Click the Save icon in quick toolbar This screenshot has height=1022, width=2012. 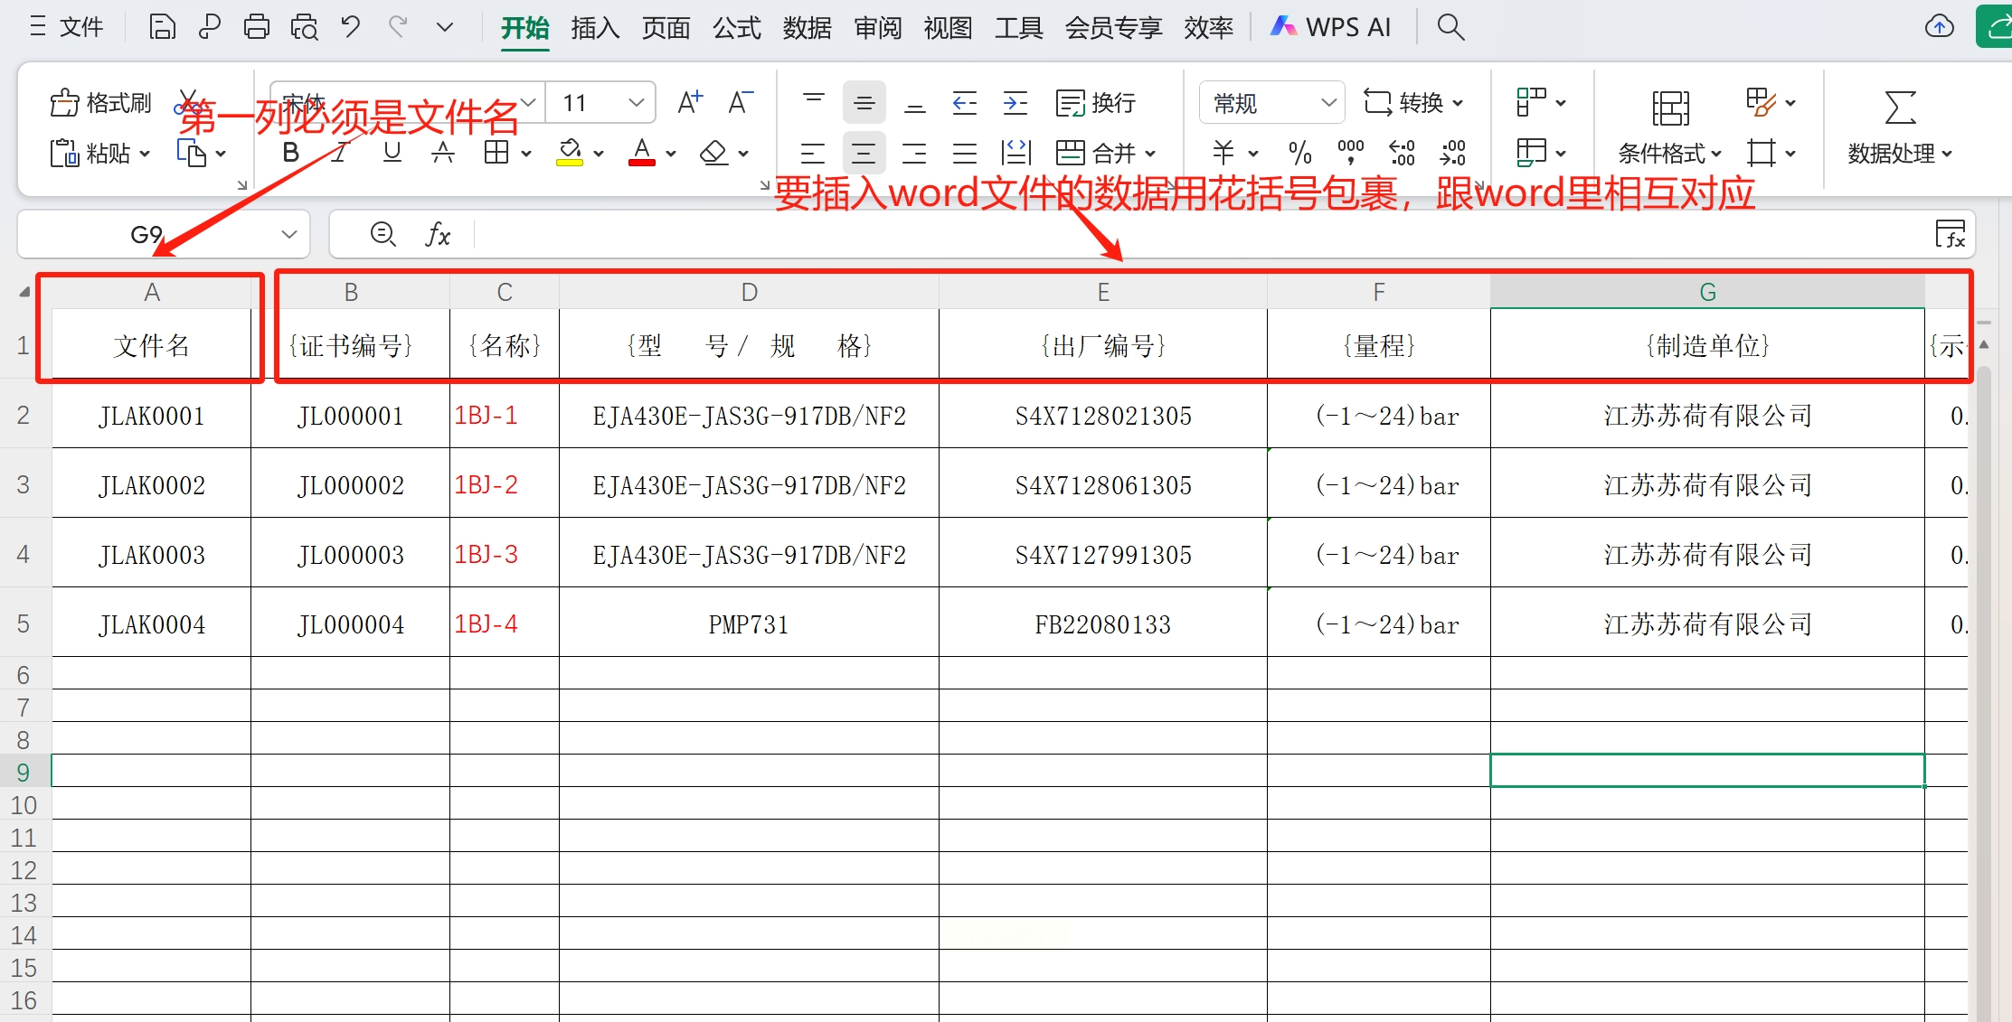(x=162, y=27)
